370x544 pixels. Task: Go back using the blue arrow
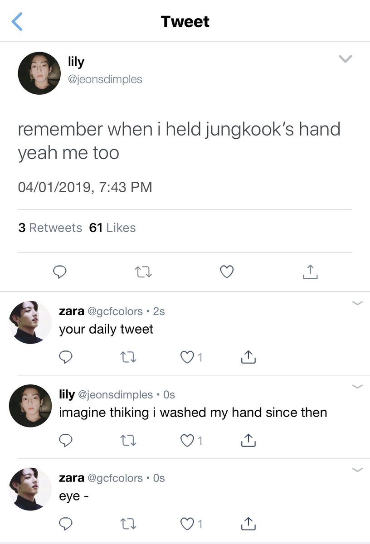tap(17, 22)
